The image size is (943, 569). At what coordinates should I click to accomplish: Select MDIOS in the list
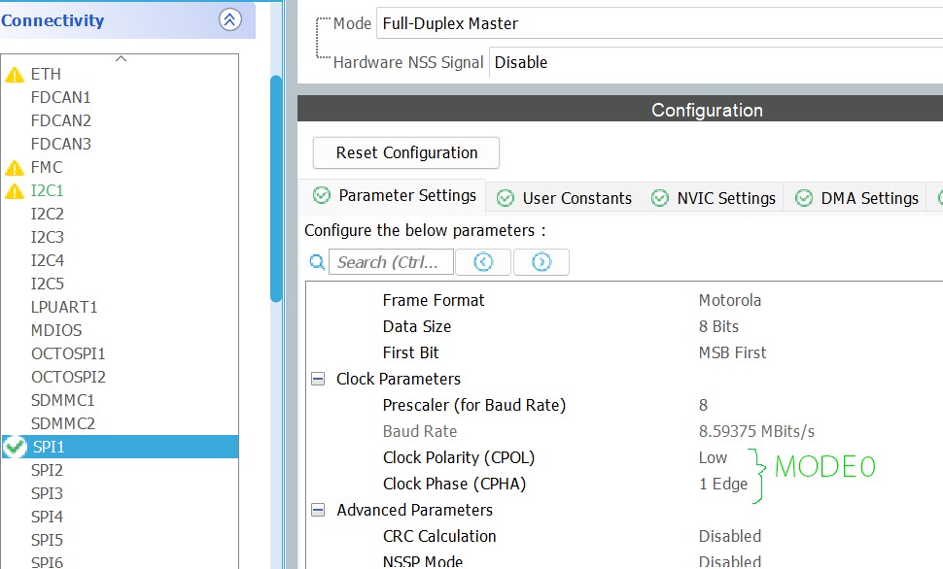tap(56, 330)
